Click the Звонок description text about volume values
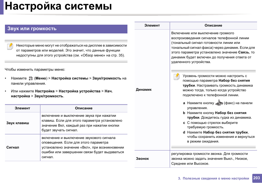The height and width of the screenshot is (185, 262). point(209,159)
